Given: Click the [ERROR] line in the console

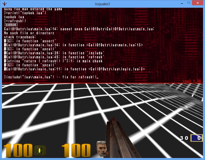Looking at the screenshot, I should (x=11, y=25).
